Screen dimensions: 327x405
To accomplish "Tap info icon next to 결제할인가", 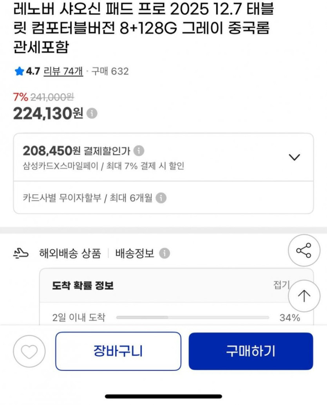I will [x=139, y=150].
